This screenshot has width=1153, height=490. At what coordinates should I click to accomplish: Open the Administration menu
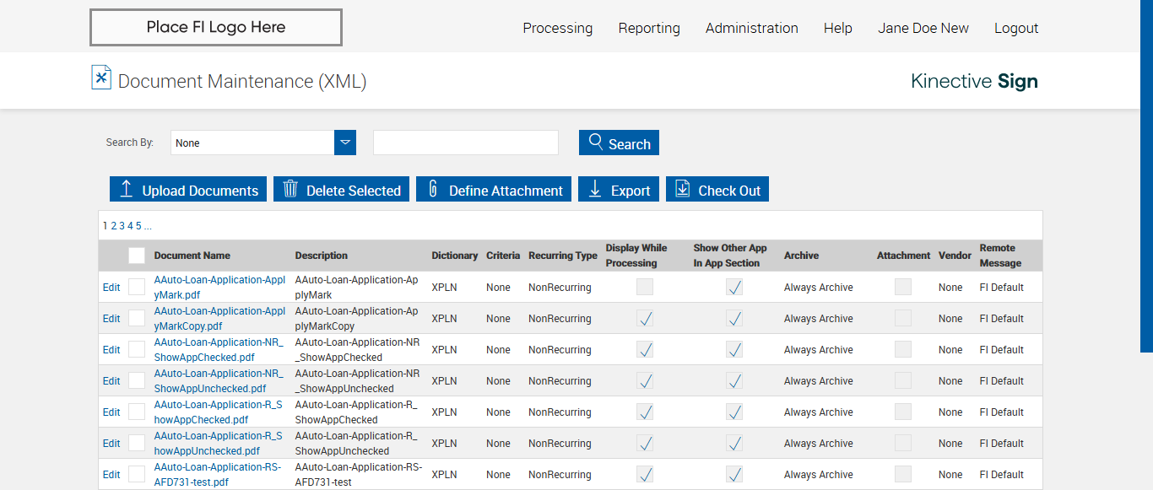pyautogui.click(x=751, y=28)
